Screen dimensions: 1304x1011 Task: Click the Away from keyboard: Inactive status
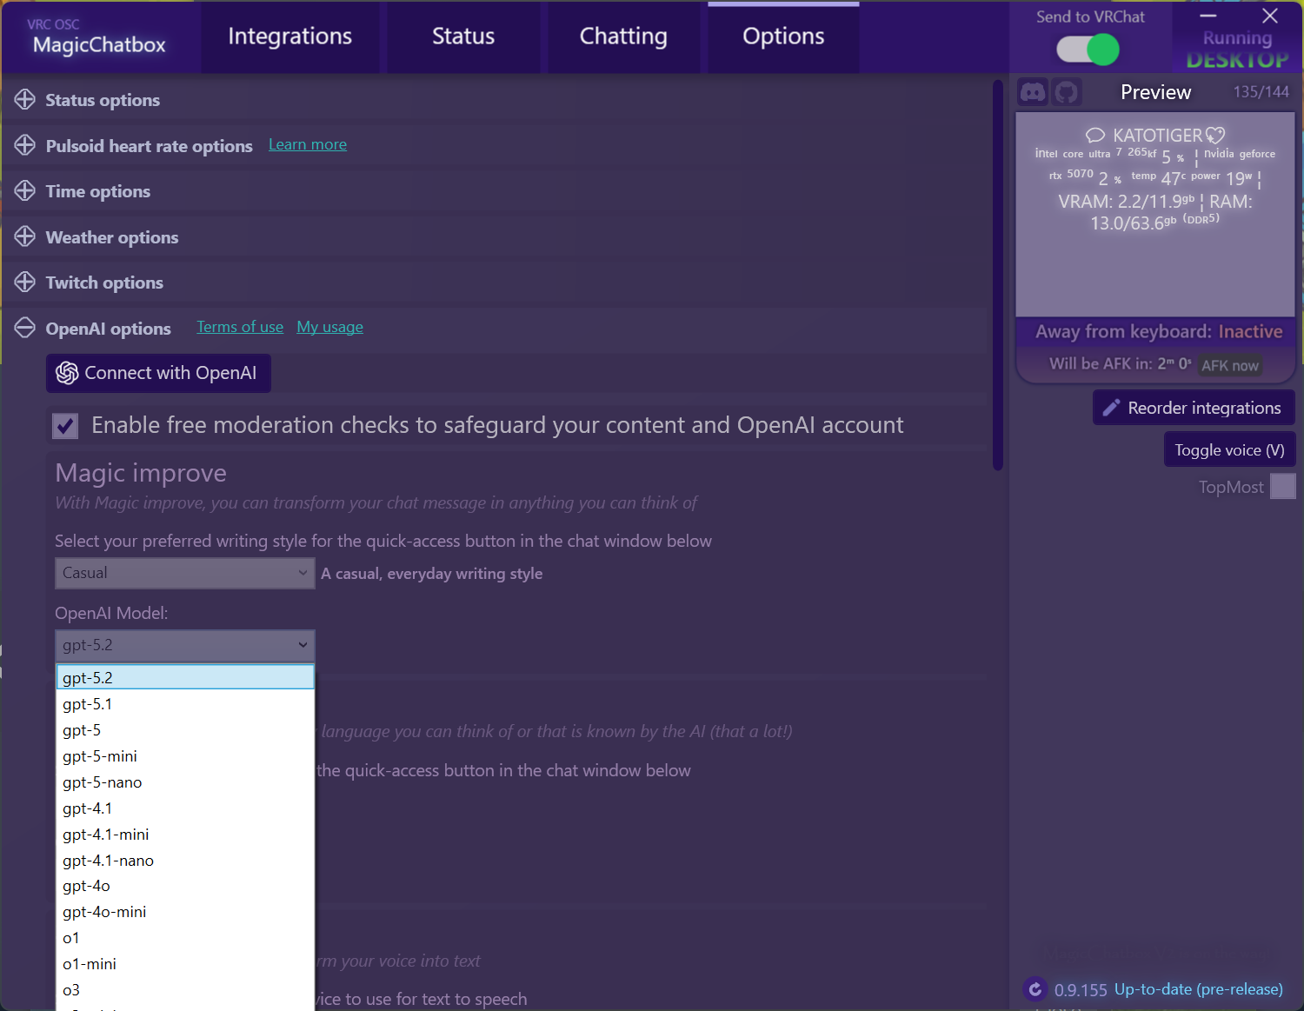pyautogui.click(x=1159, y=331)
